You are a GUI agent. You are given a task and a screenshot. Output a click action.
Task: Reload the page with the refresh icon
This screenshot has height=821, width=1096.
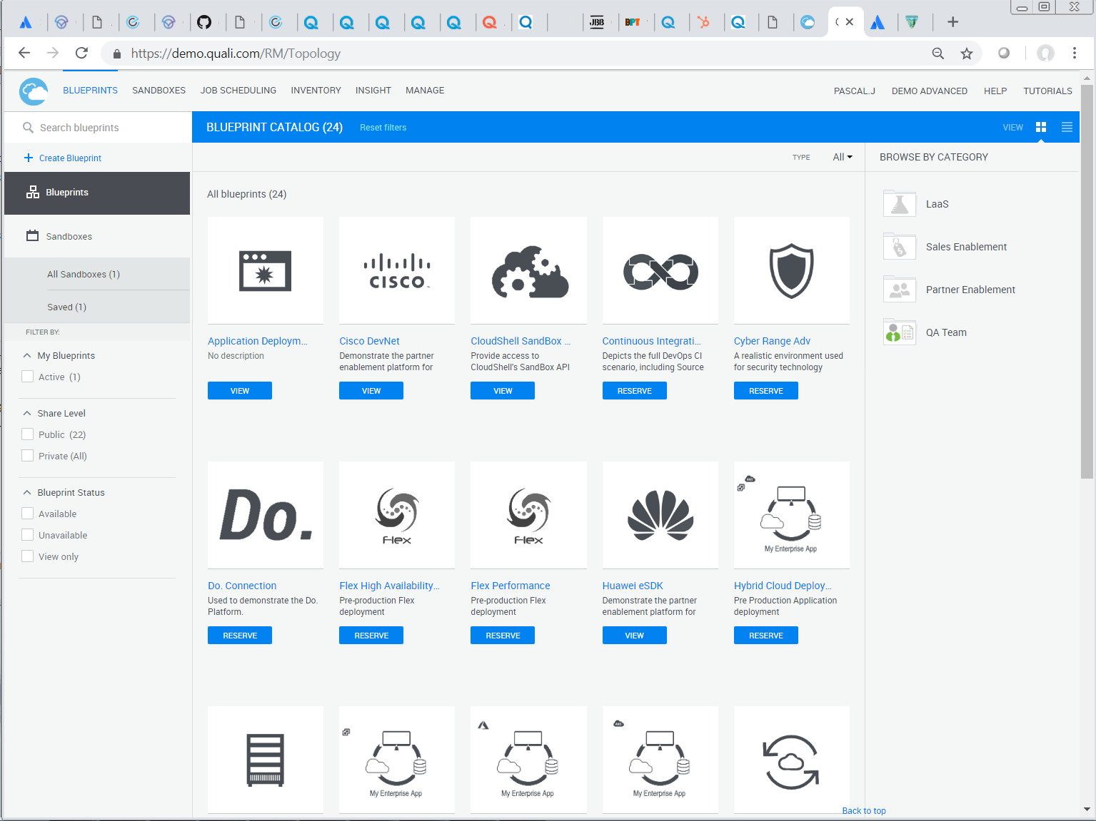81,53
